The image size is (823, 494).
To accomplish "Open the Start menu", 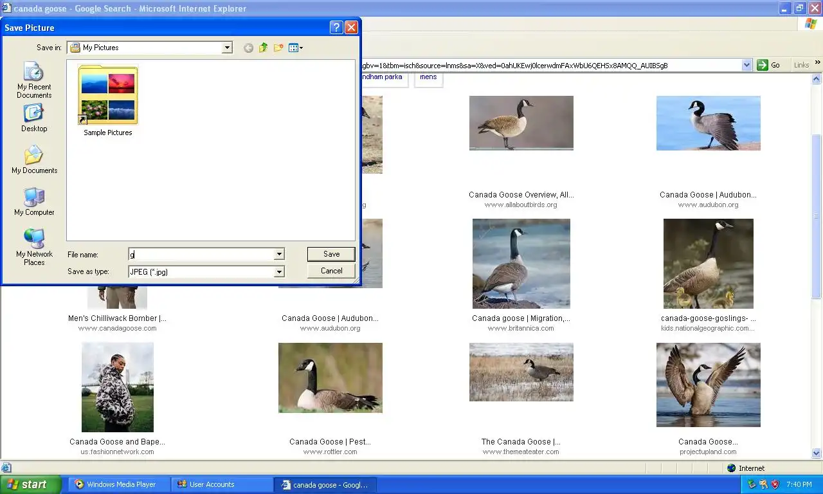I will click(x=31, y=484).
